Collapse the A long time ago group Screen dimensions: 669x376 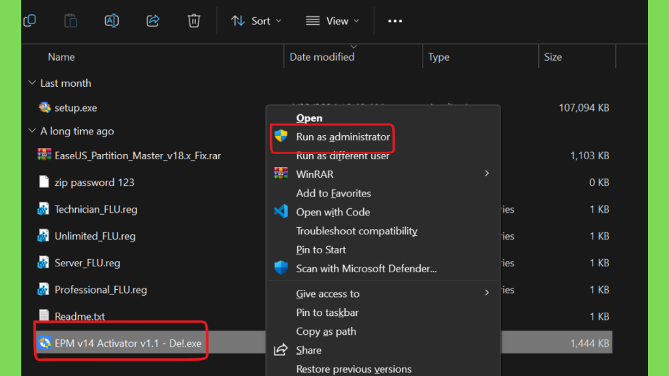(x=32, y=131)
